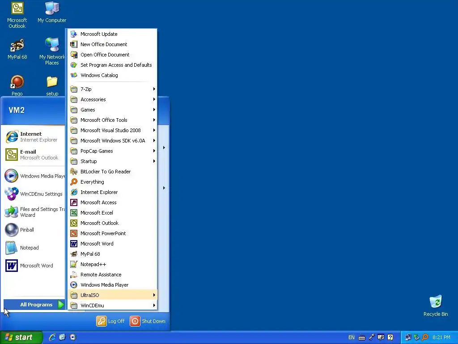
Task: Expand Microsoft Visual Studio 2008 arrow
Action: [154, 130]
